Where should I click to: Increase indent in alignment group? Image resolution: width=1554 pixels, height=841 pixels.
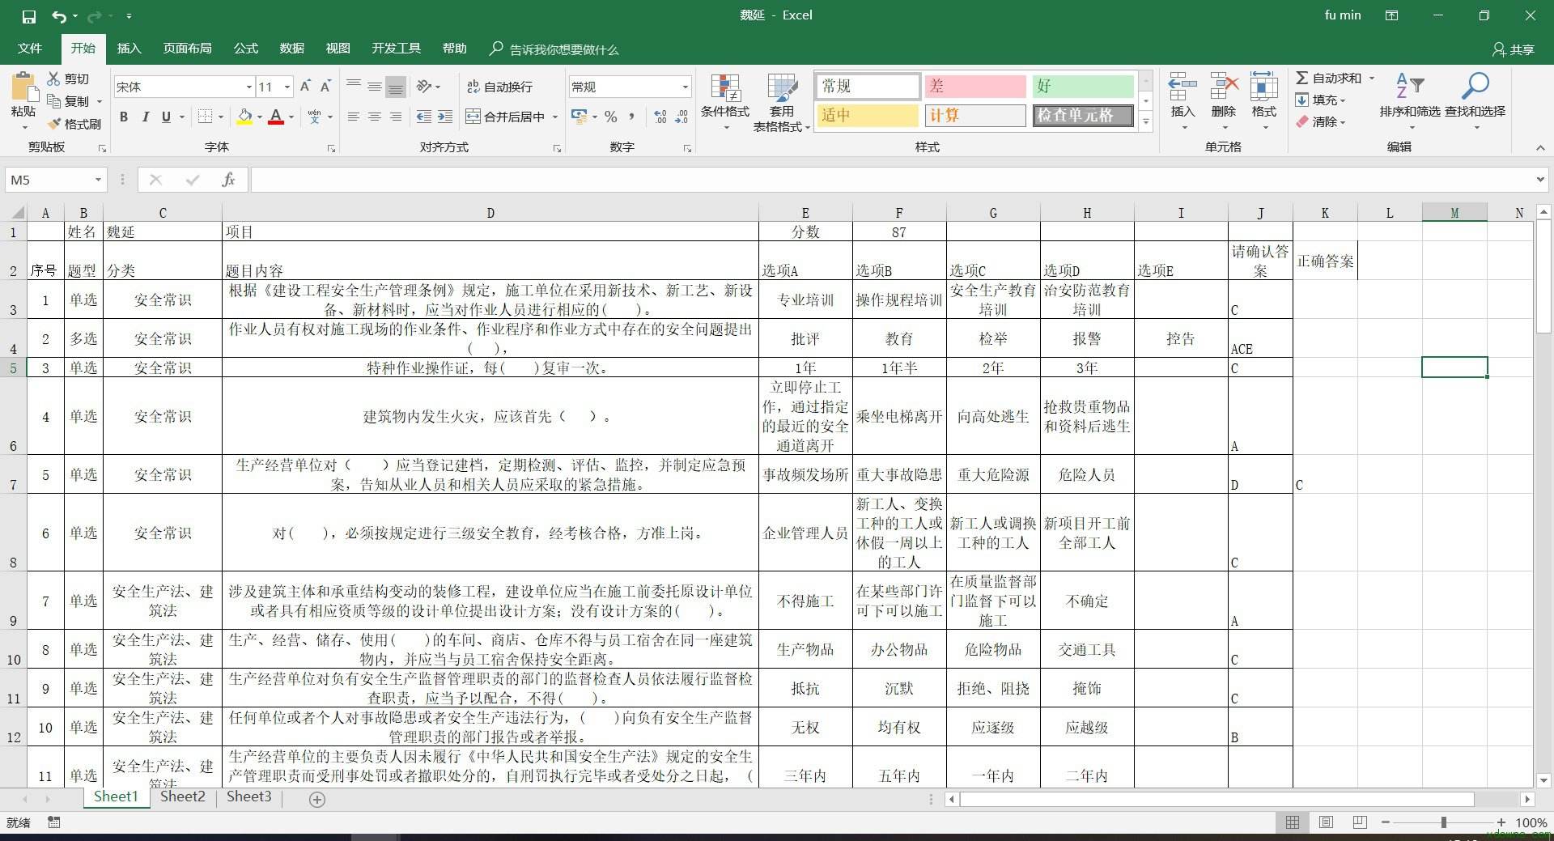(x=444, y=117)
